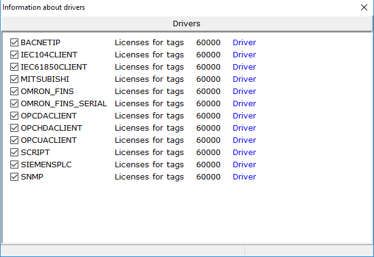Select the OMRON_FINS driver name

pos(47,92)
